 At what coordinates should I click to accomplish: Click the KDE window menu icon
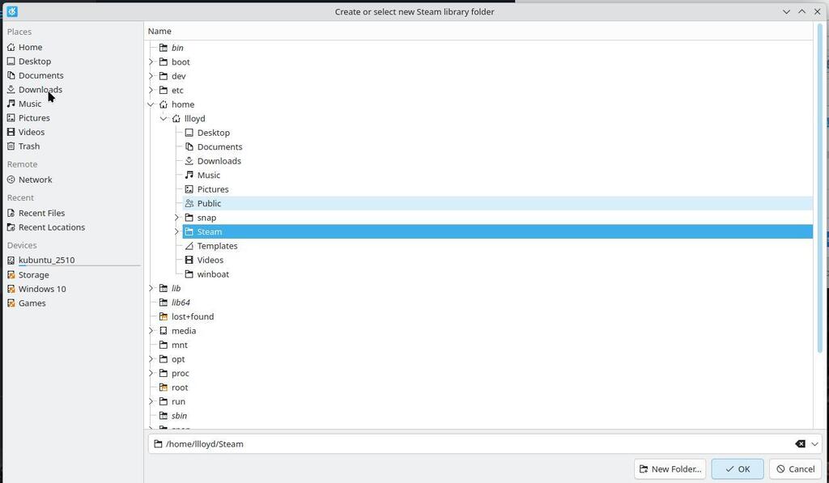pos(12,11)
